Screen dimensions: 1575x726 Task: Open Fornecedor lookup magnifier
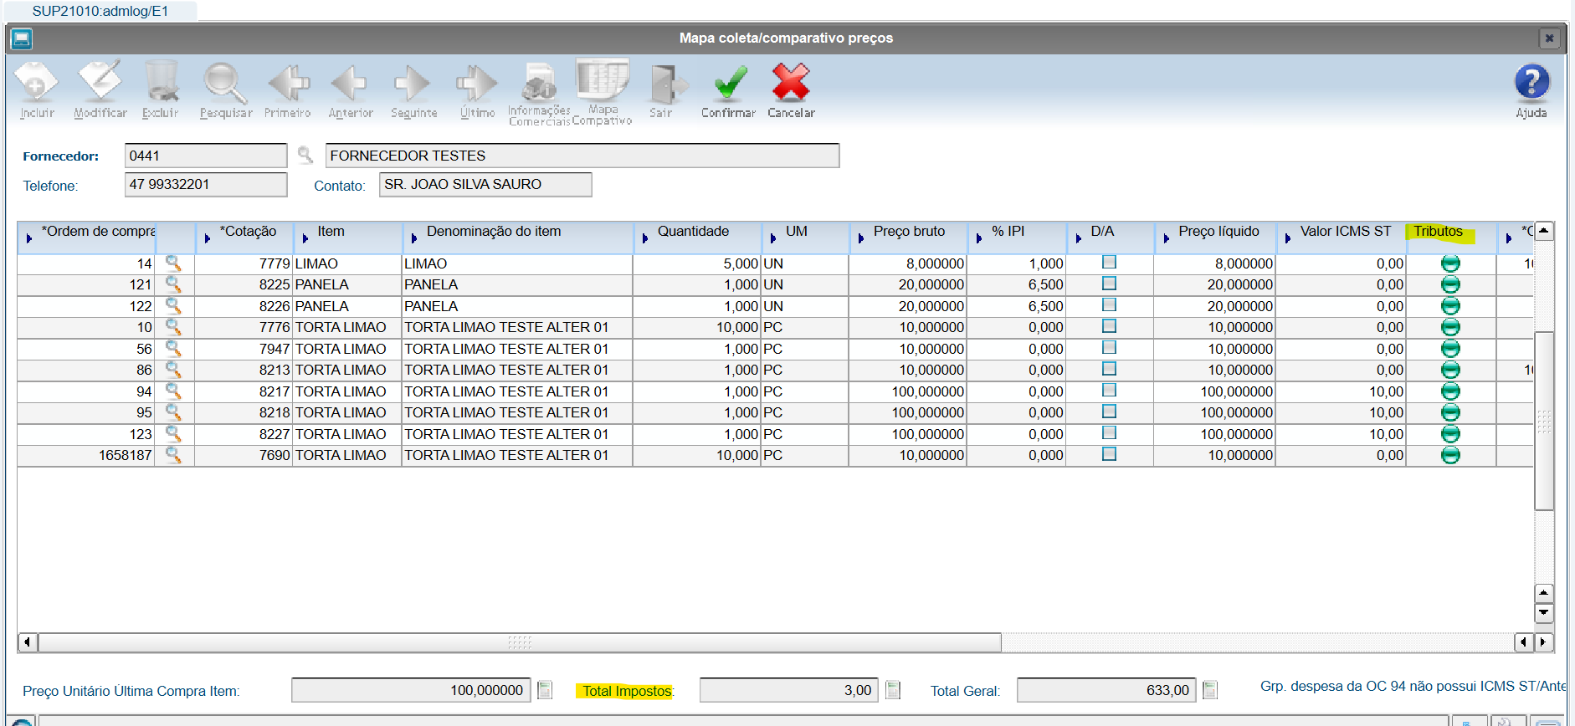[x=305, y=156]
